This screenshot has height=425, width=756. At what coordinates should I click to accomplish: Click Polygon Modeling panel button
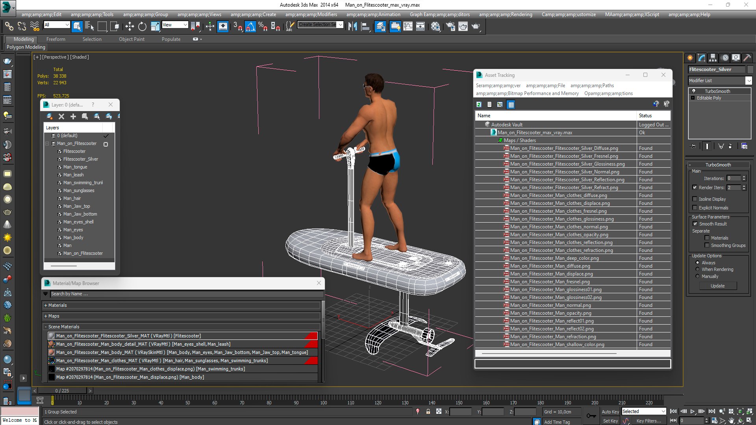pos(26,47)
